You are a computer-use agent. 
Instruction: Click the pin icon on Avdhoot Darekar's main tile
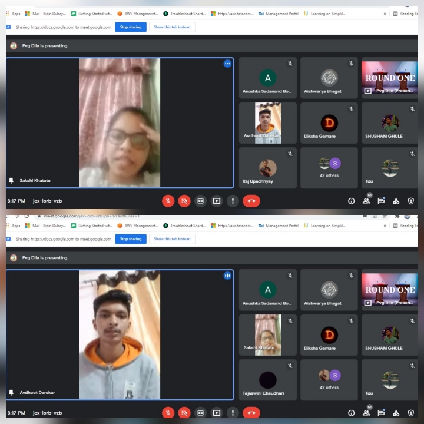[11, 392]
